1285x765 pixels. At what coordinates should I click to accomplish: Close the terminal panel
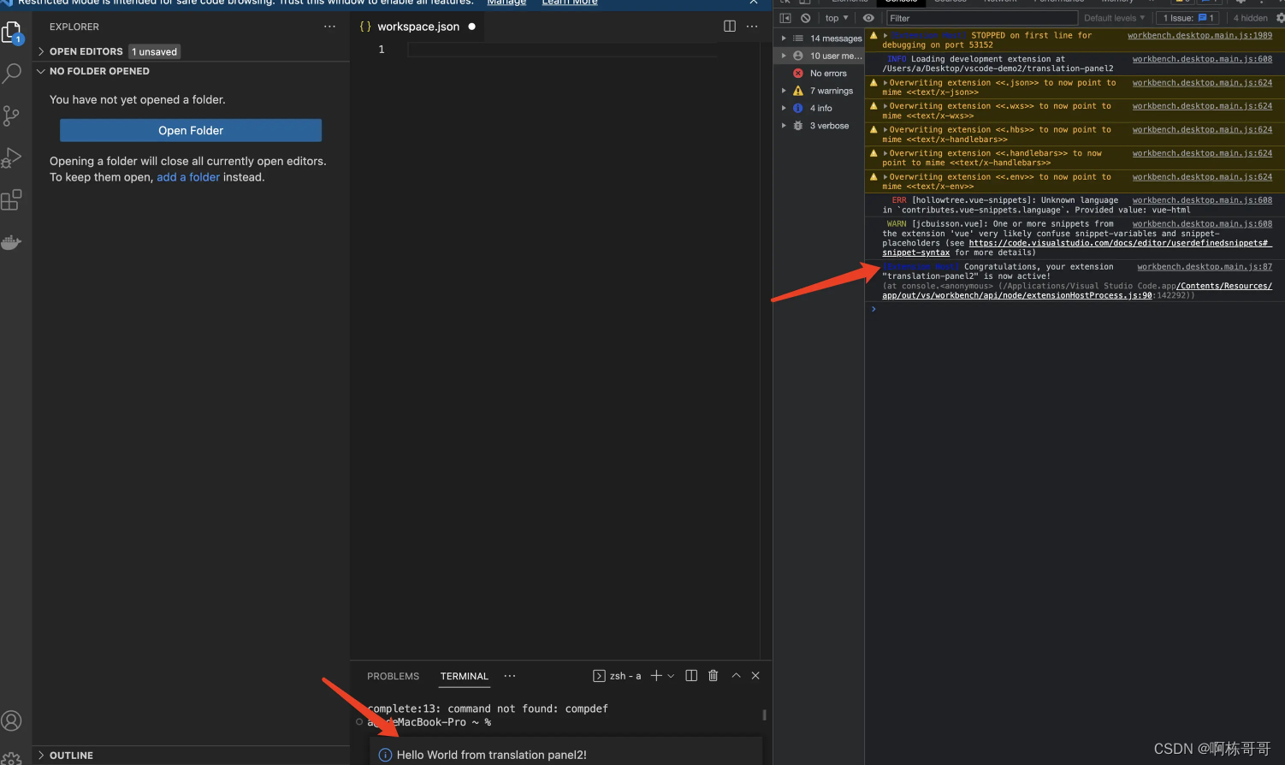(755, 676)
